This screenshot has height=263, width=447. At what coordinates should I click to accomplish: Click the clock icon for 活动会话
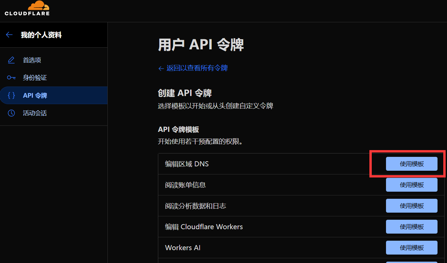pyautogui.click(x=11, y=113)
